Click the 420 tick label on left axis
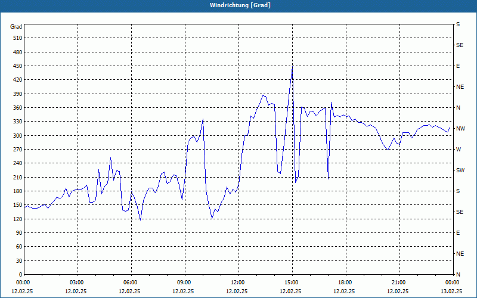477x298 pixels. point(17,80)
